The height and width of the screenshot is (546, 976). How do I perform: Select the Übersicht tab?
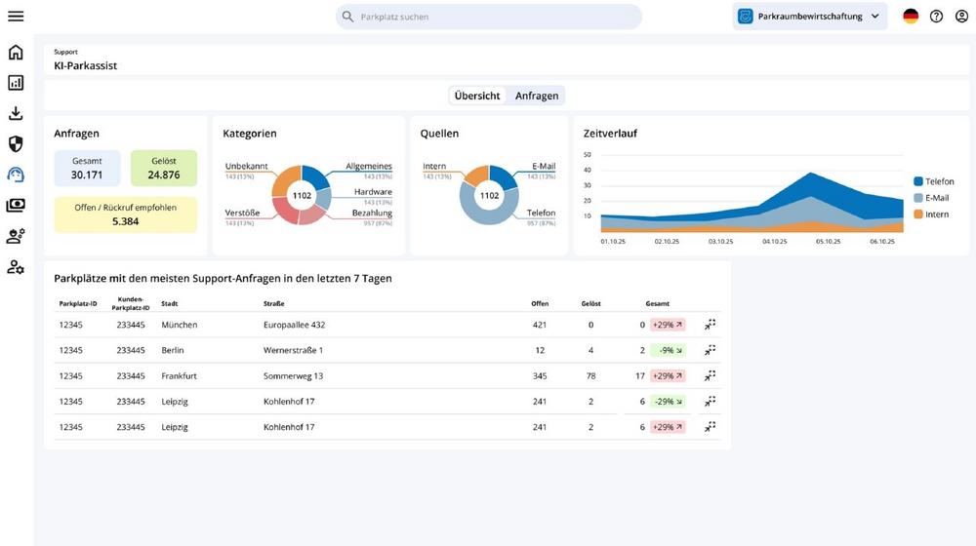tap(477, 96)
